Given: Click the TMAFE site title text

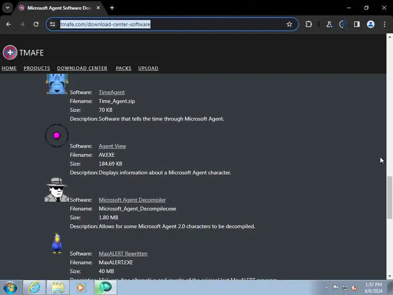Looking at the screenshot, I should 31,53.
